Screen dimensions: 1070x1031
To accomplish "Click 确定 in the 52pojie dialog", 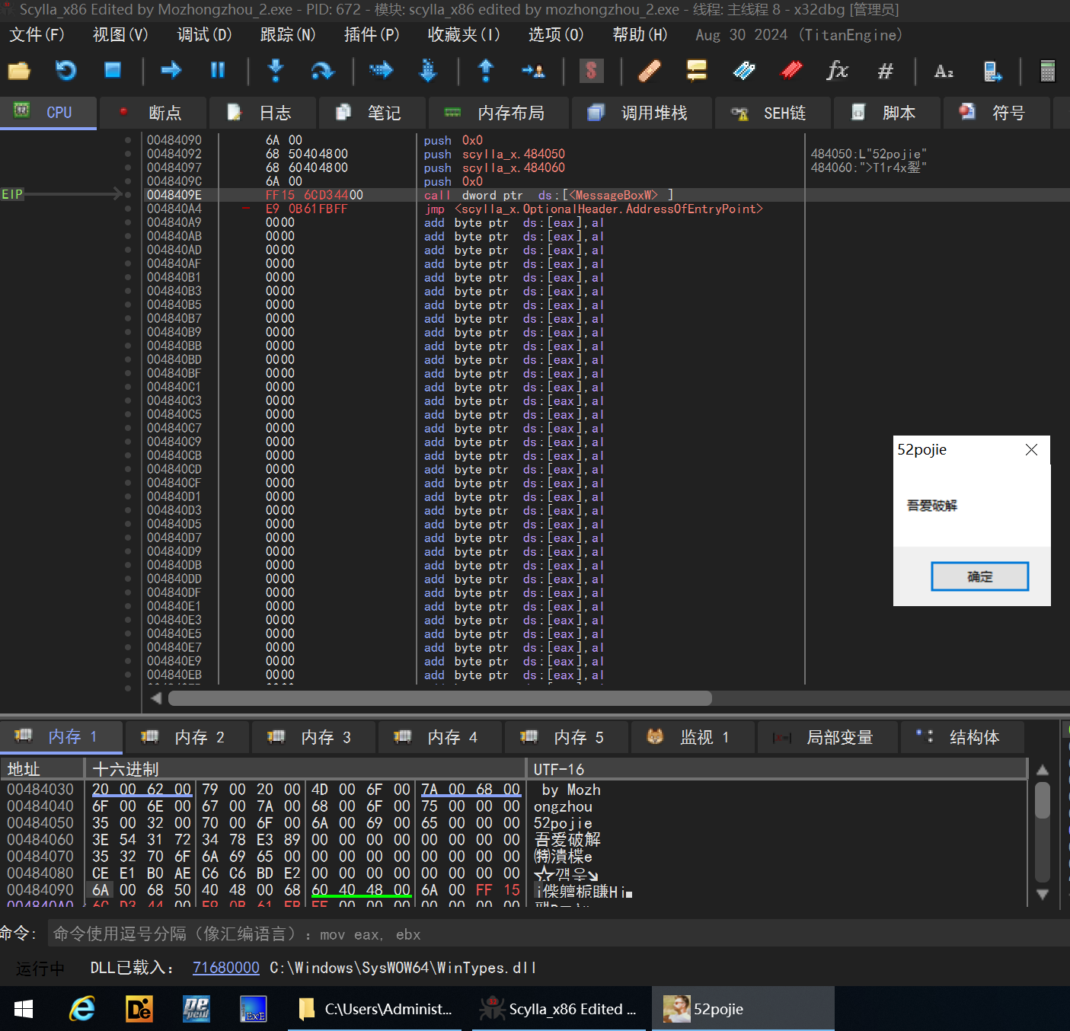I will (x=979, y=576).
